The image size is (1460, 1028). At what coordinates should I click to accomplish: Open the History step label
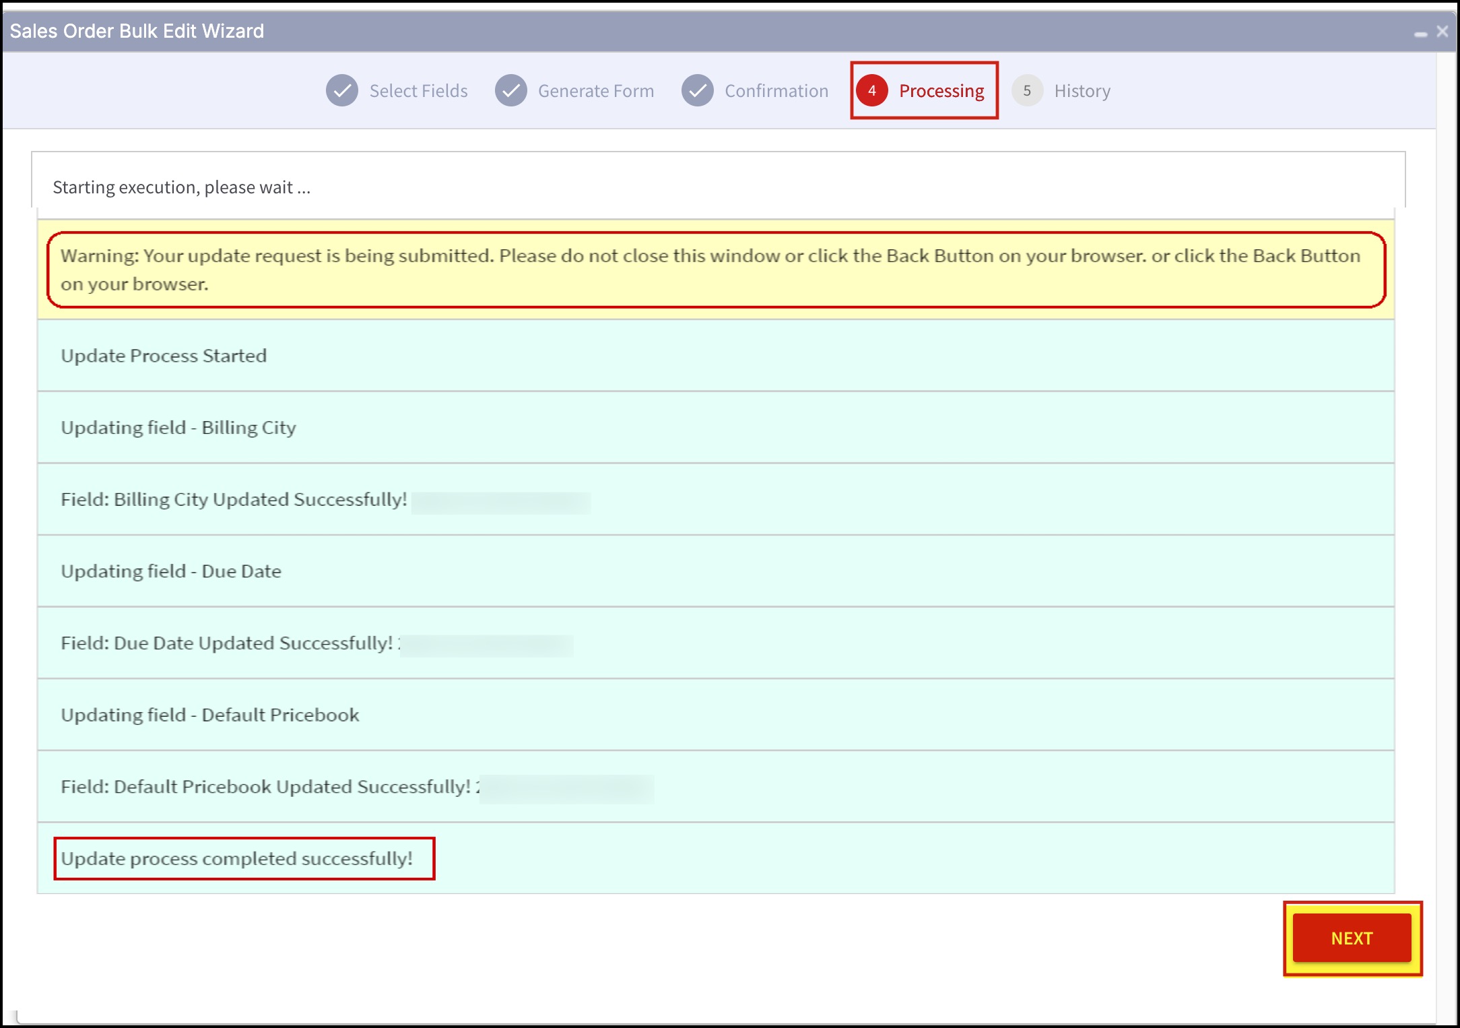(1082, 91)
